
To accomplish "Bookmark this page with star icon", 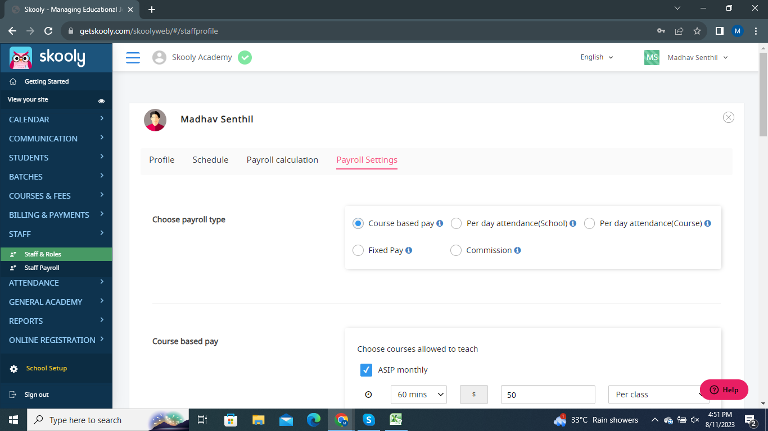I will 697,31.
